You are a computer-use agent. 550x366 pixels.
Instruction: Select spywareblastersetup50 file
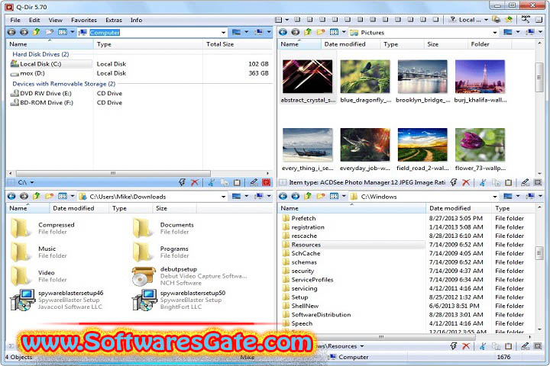pos(179,300)
